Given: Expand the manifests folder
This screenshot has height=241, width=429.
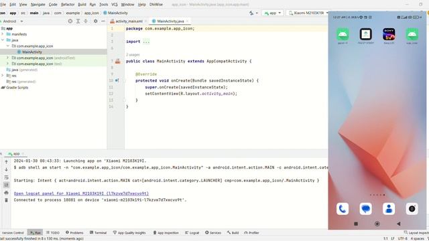Looking at the screenshot, I should click(x=3, y=34).
